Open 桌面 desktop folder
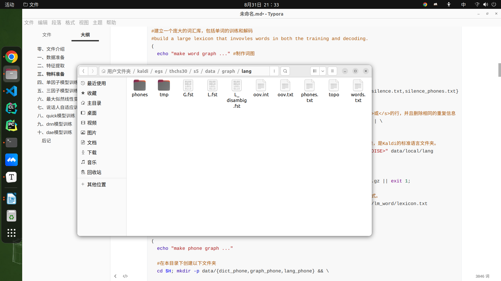The image size is (501, 281). pos(102,113)
